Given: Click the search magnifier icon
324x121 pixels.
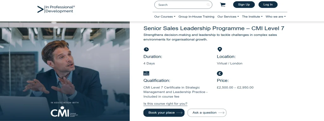Looking at the screenshot, I should 208,5.
